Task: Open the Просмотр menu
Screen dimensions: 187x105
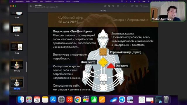Action: tap(20, 1)
